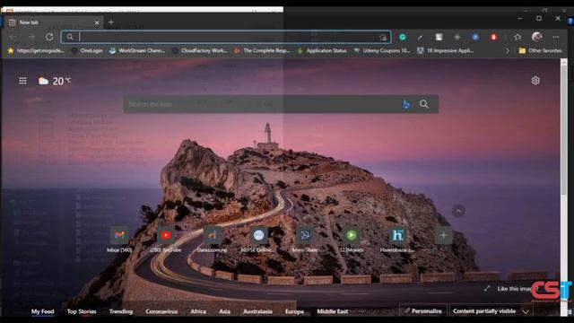Open the Application Status bookmark
574x323 pixels.
pos(322,50)
